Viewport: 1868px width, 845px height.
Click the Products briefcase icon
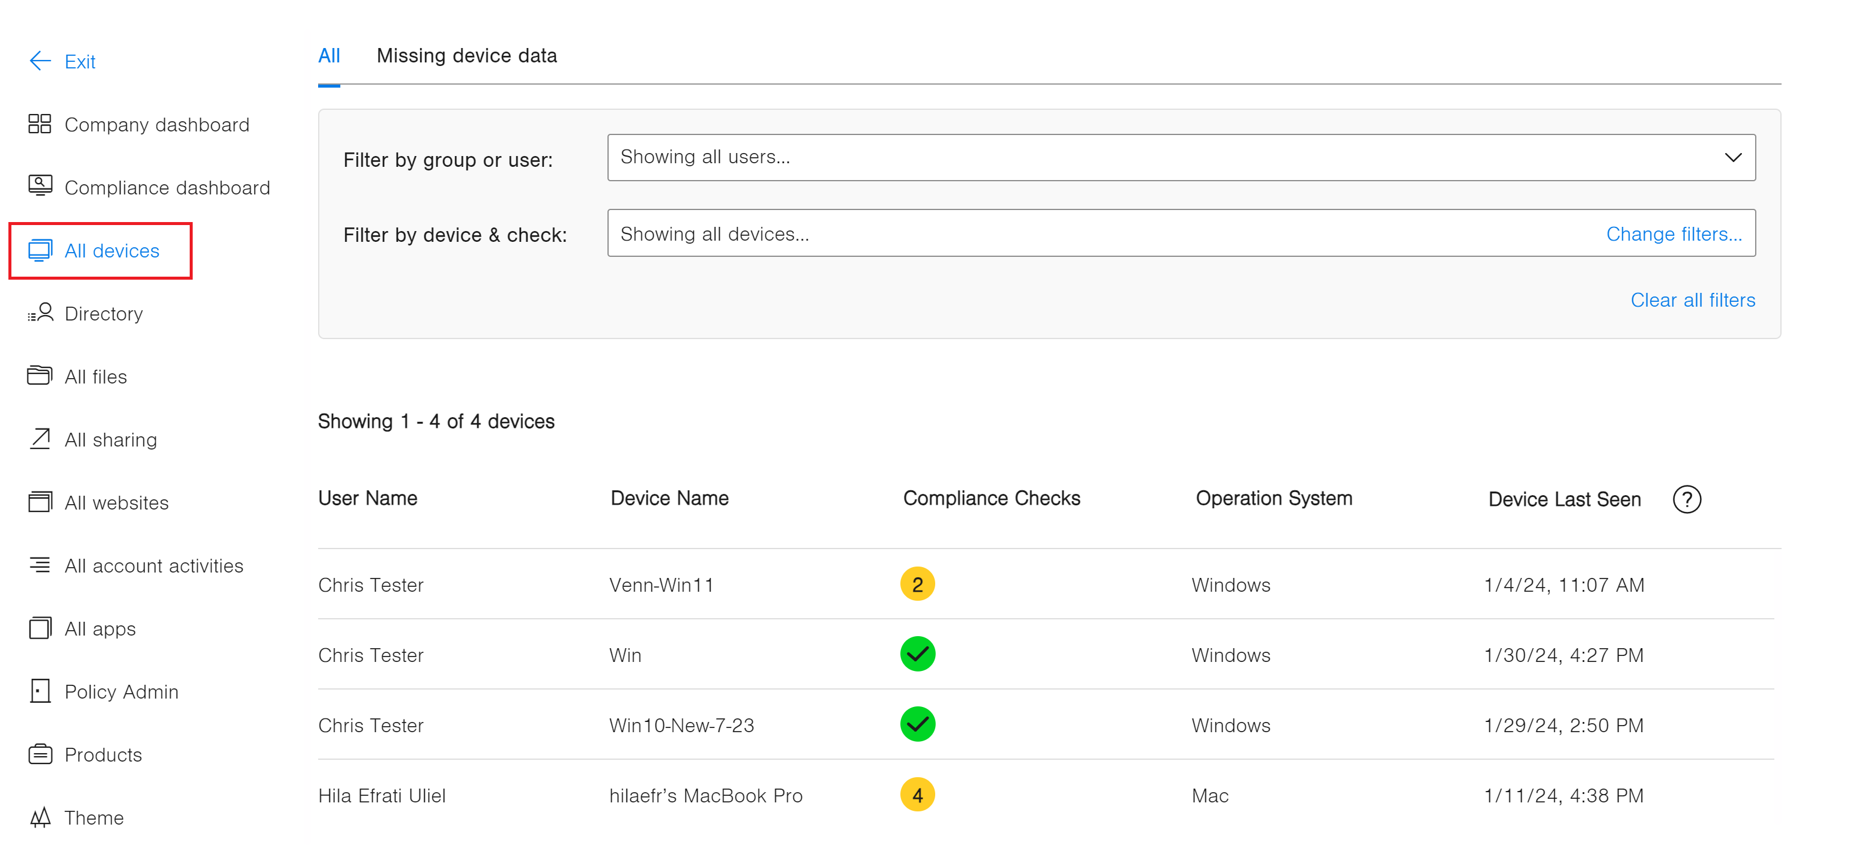(40, 754)
